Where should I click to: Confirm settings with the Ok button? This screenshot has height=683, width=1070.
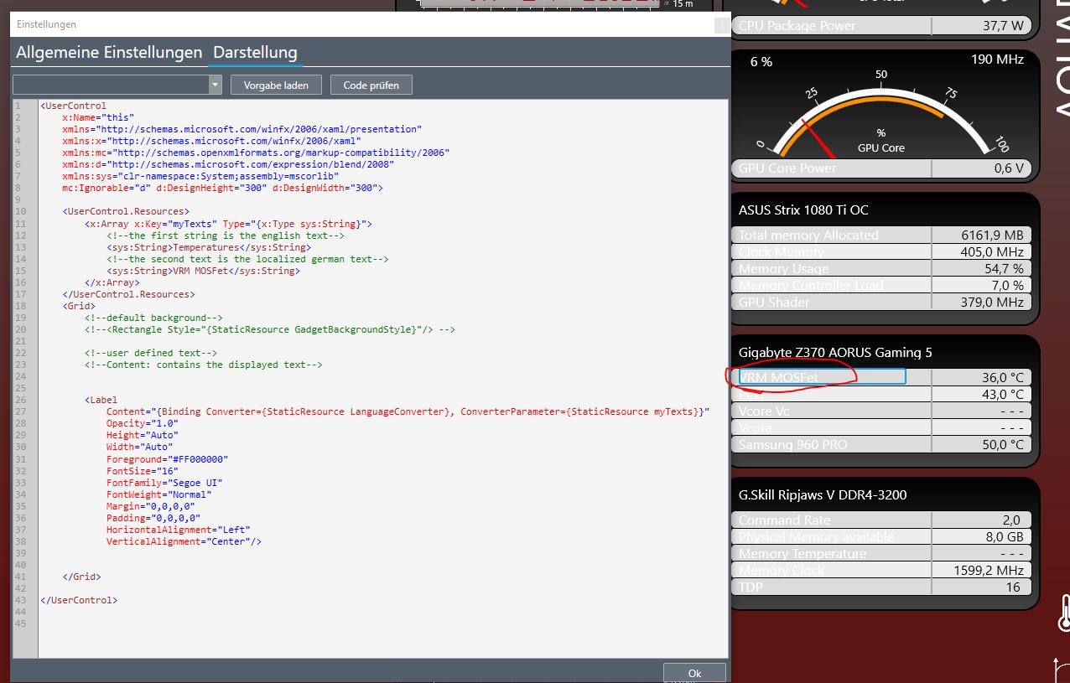(x=694, y=673)
